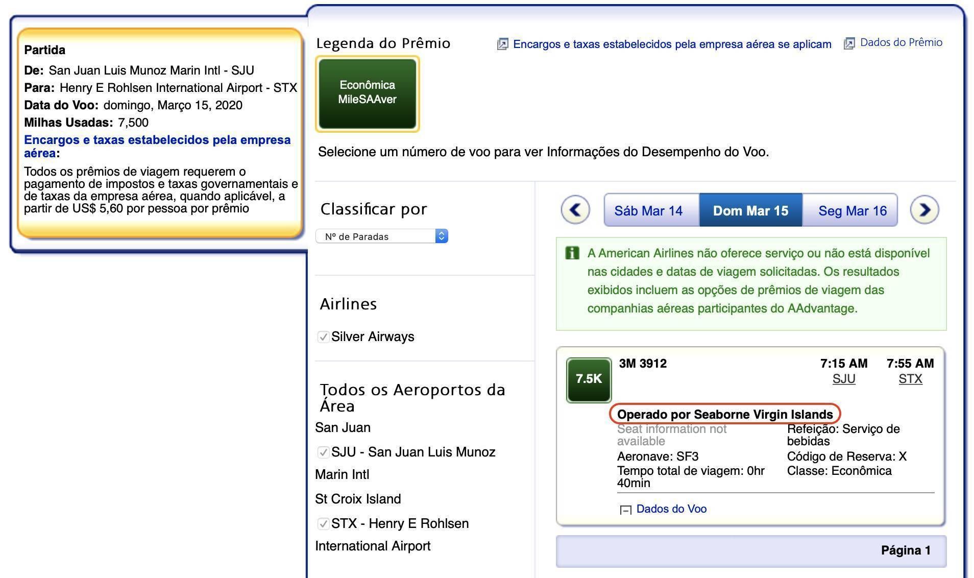Open the Nº de Paradas sort dropdown
The width and height of the screenshot is (974, 578).
tap(382, 236)
